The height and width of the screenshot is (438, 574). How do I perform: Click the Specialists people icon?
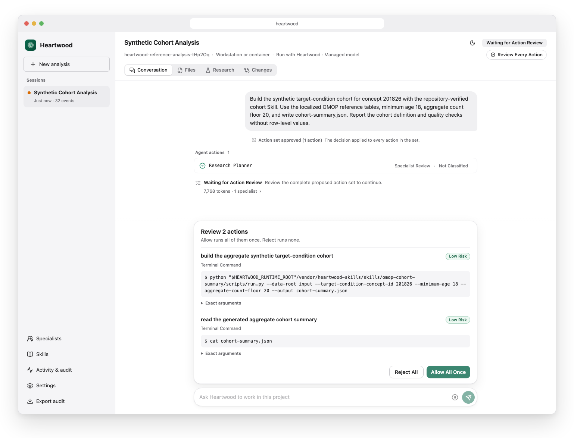click(x=30, y=339)
